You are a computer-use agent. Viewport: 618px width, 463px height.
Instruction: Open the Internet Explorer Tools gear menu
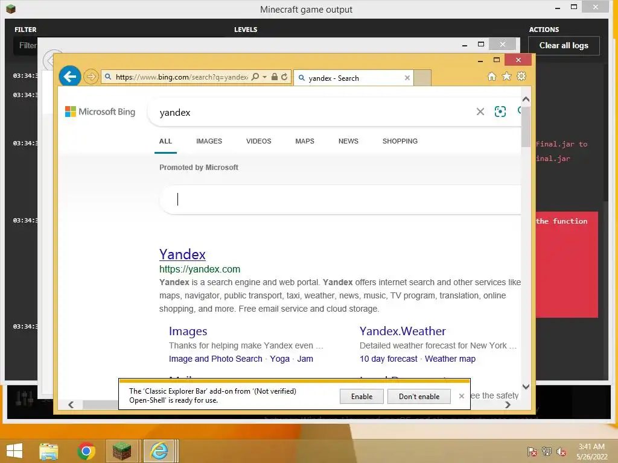(x=521, y=77)
